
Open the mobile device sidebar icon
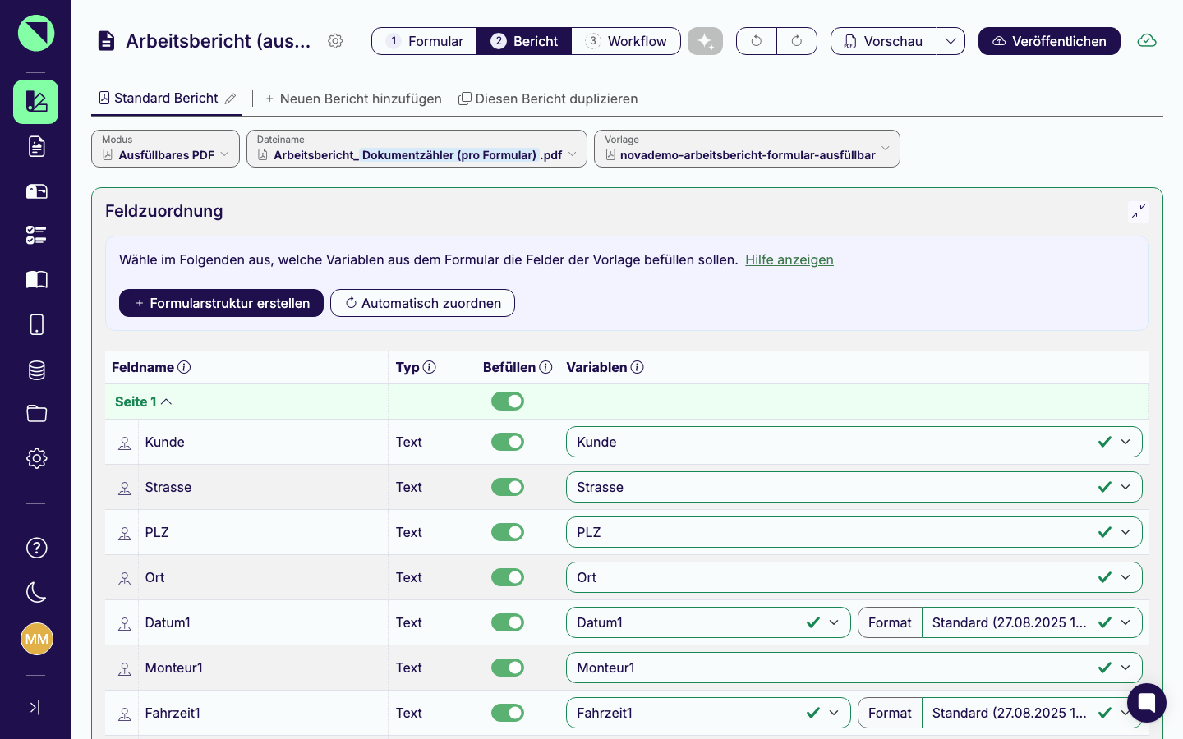click(x=36, y=324)
